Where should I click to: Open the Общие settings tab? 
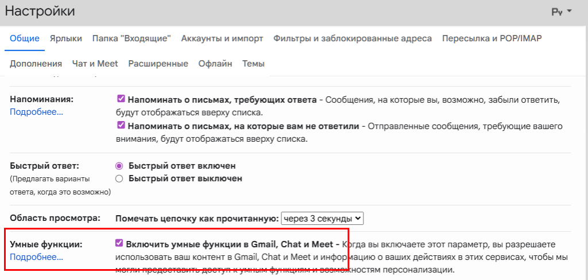click(25, 38)
